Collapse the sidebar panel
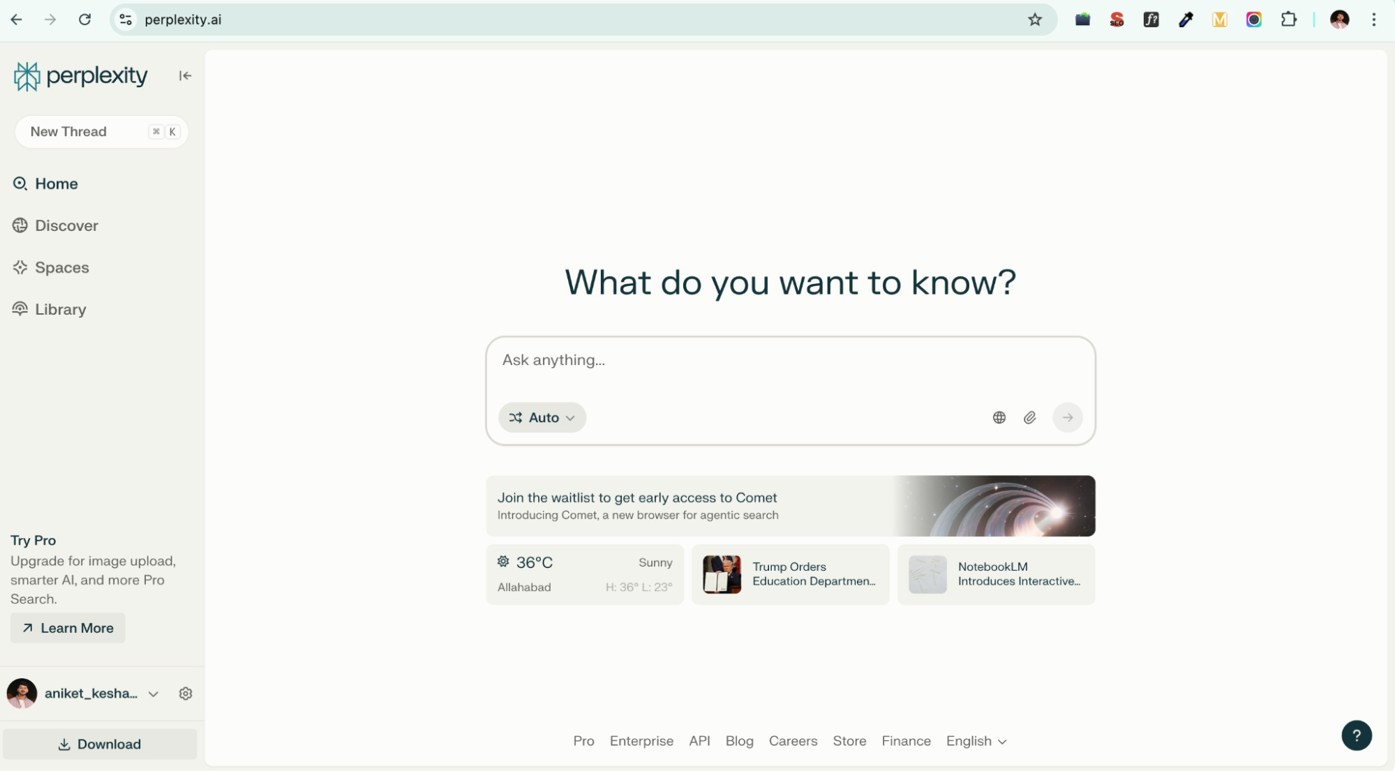Viewport: 1395px width, 771px height. 184,75
